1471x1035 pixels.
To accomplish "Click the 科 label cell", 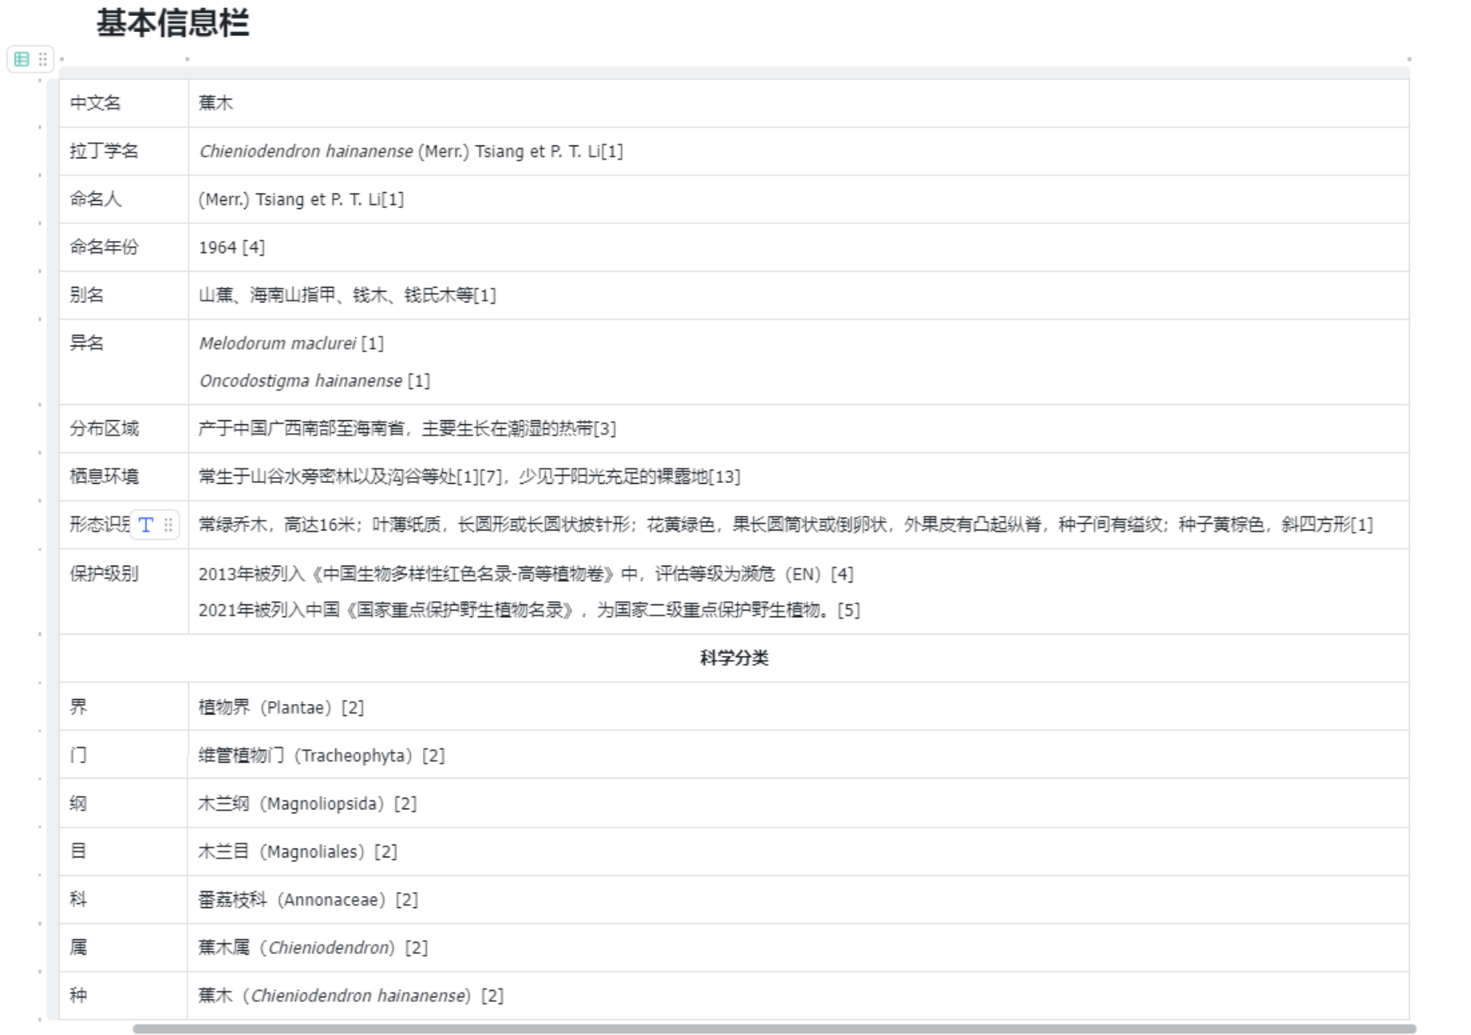I will [124, 899].
